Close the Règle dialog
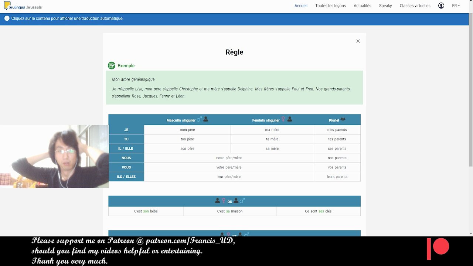 (358, 41)
